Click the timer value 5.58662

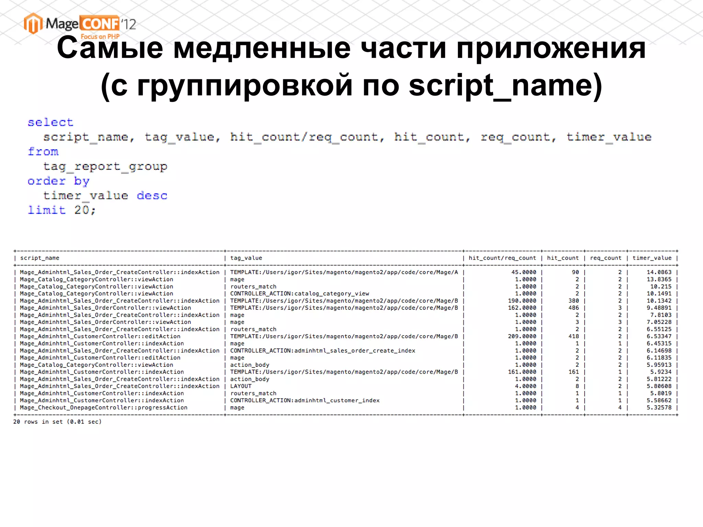click(659, 400)
